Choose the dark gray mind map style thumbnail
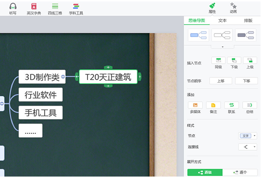Screen dimensions: 263x177 click(245, 35)
